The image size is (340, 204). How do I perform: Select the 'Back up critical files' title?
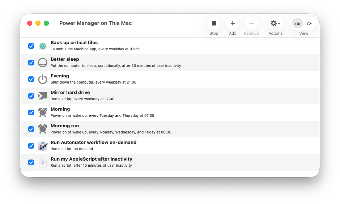(x=74, y=42)
